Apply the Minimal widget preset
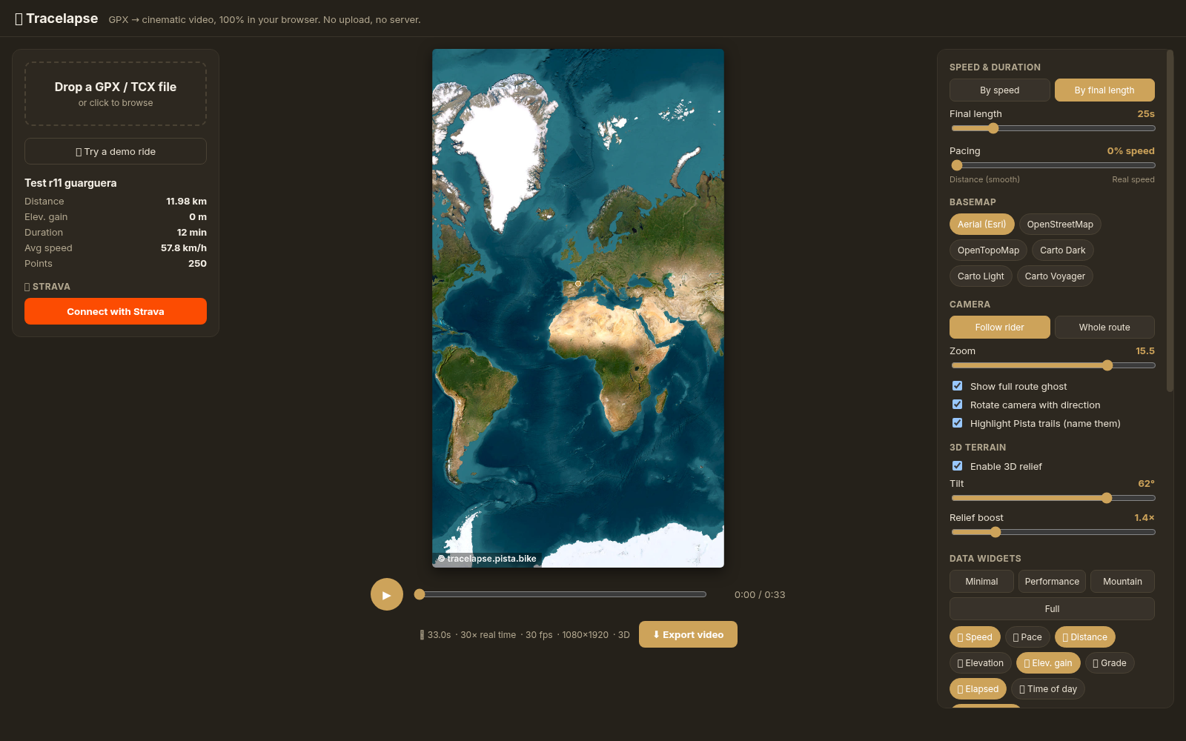This screenshot has width=1186, height=741. click(981, 582)
